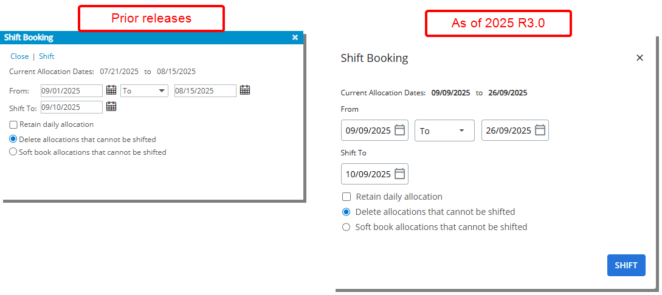Open calendar for From date in prior dialog
This screenshot has width=662, height=295.
tap(111, 90)
